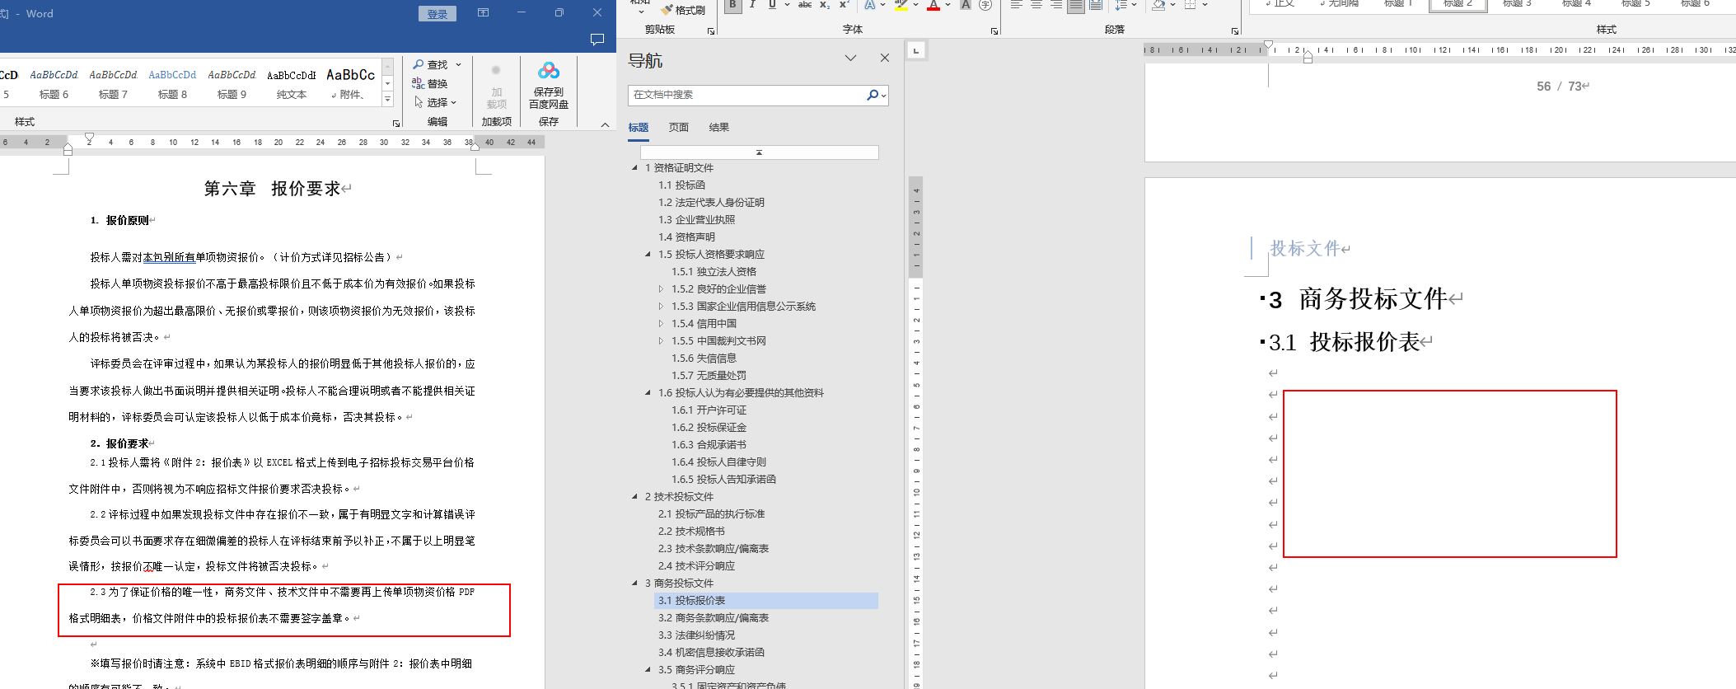Select heading 3.1 投标报价表 in navigation

pyautogui.click(x=766, y=601)
